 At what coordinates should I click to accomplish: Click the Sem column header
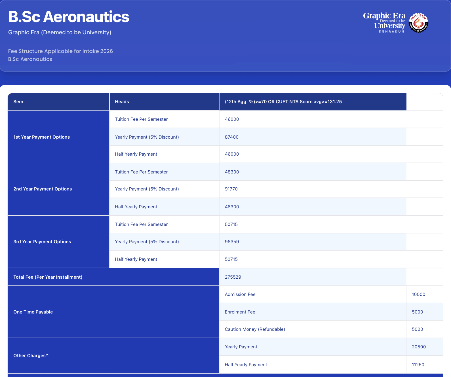(18, 102)
